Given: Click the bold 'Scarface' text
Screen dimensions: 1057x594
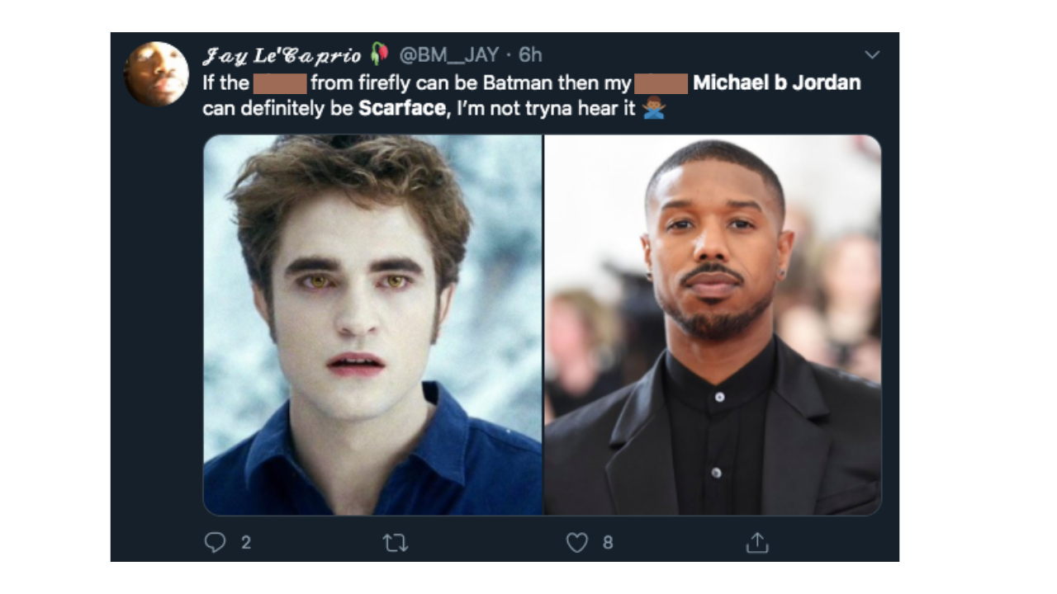Looking at the screenshot, I should pos(401,108).
